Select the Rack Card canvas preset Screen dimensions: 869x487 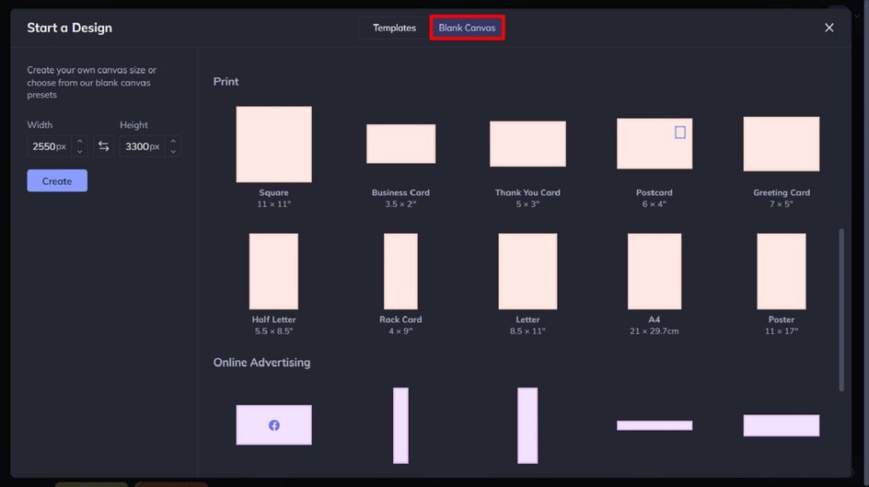point(400,271)
